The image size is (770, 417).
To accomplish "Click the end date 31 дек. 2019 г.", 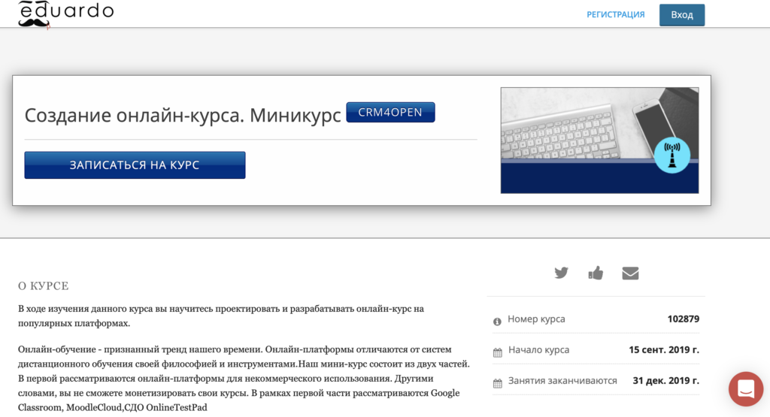I will coord(665,381).
